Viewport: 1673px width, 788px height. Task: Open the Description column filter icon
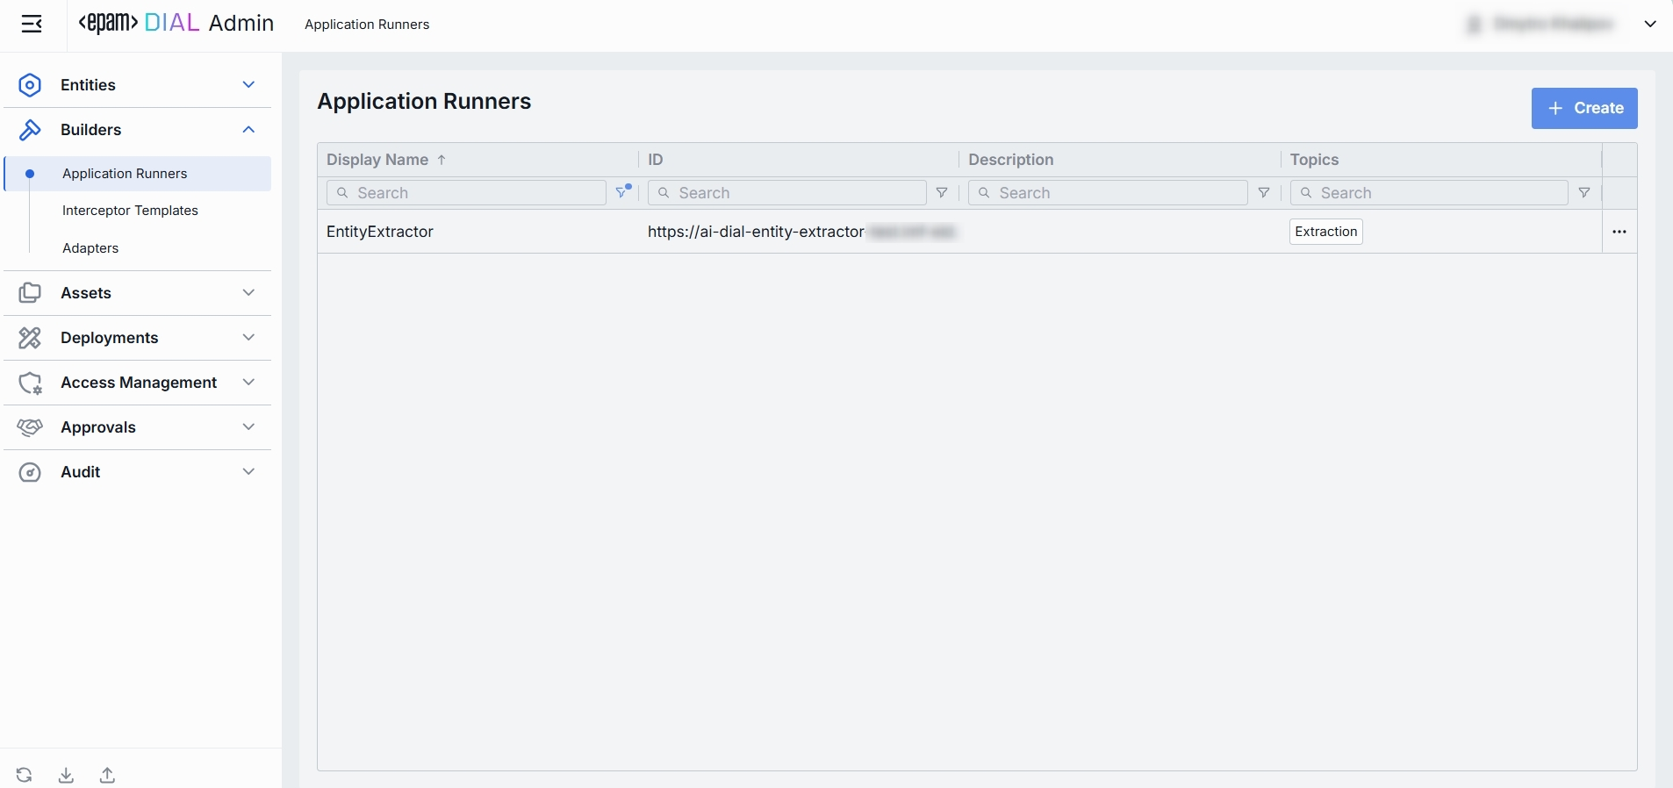coord(1264,193)
